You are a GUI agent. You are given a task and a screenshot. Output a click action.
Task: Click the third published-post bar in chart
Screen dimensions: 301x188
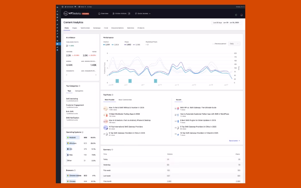coord(156,81)
